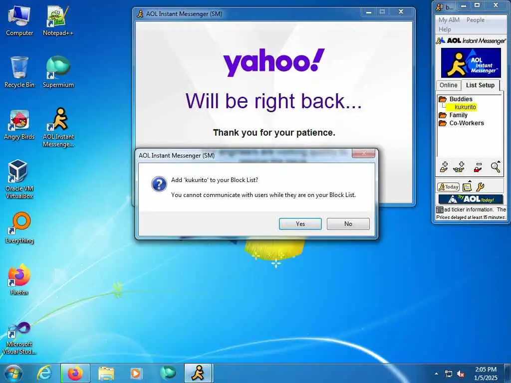This screenshot has width=511, height=383.
Task: Open the Everything desktop shortcut
Action: tap(19, 228)
